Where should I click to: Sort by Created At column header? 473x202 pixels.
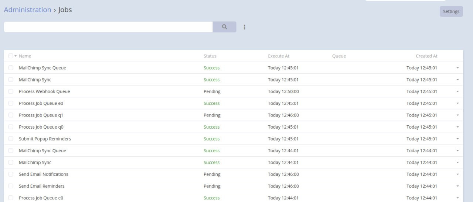tap(426, 56)
